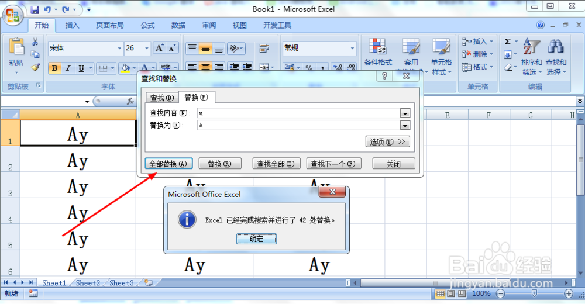Open Name Box dropdown arrow
The image size is (585, 304).
pos(87,102)
